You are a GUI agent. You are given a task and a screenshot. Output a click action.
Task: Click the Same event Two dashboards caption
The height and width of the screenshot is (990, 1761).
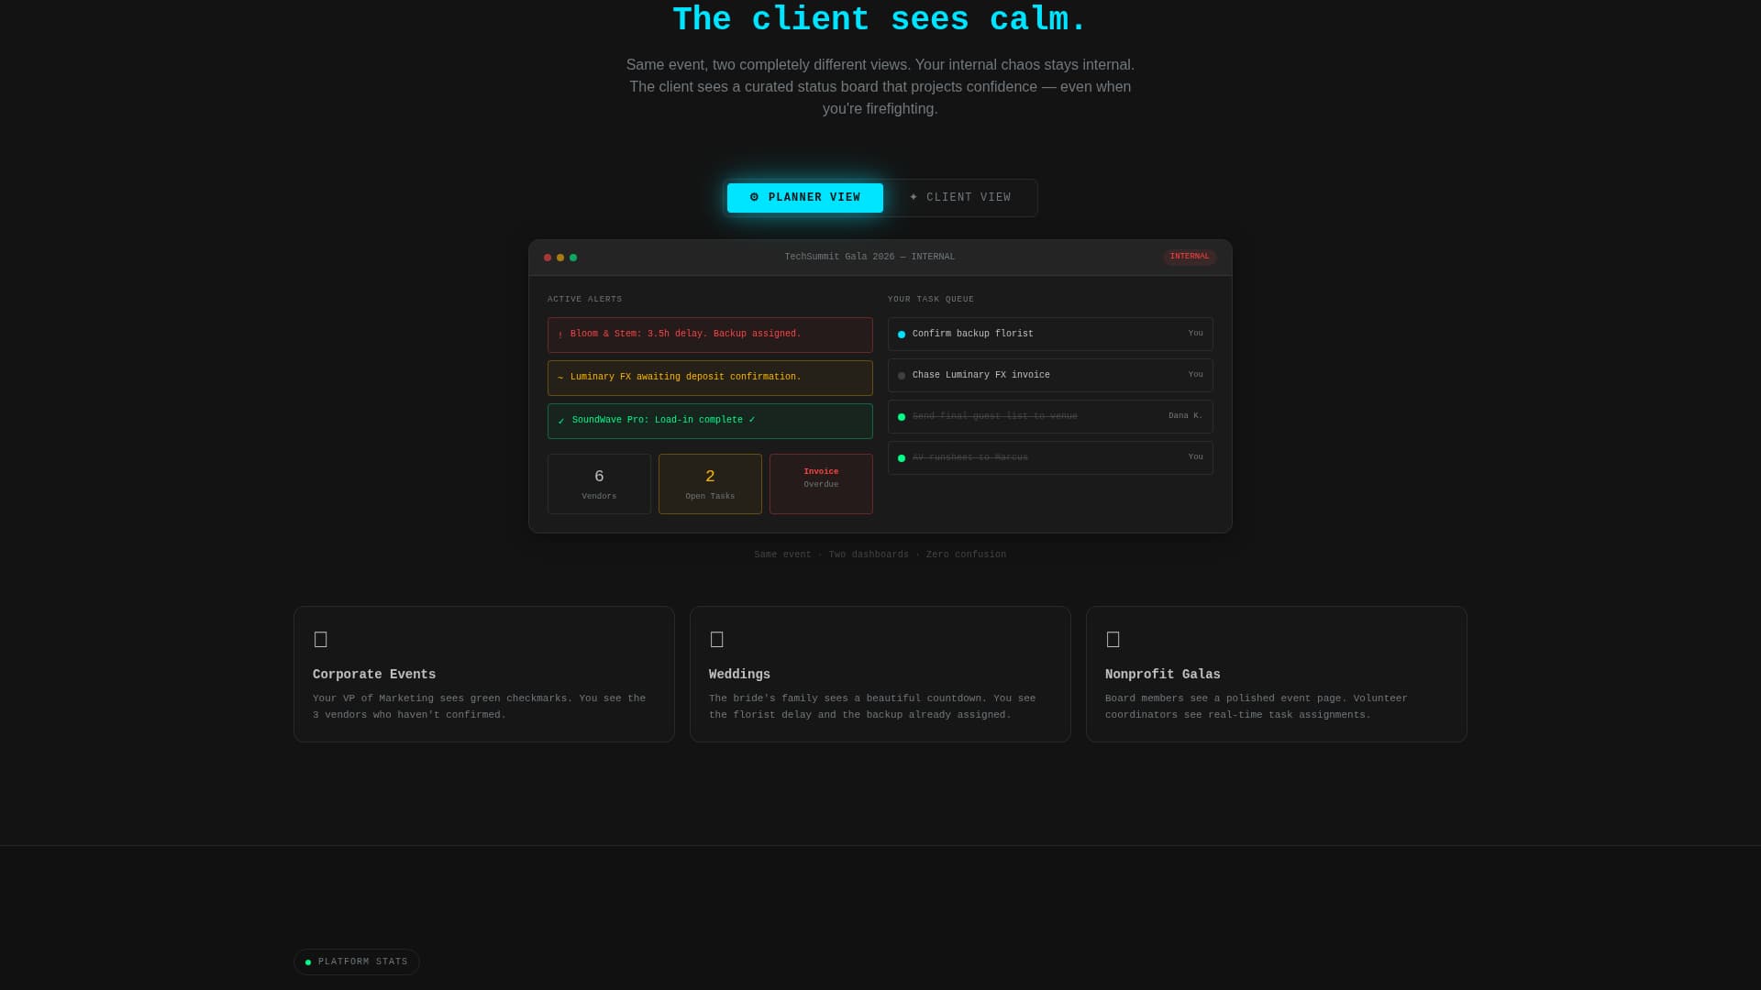[880, 555]
